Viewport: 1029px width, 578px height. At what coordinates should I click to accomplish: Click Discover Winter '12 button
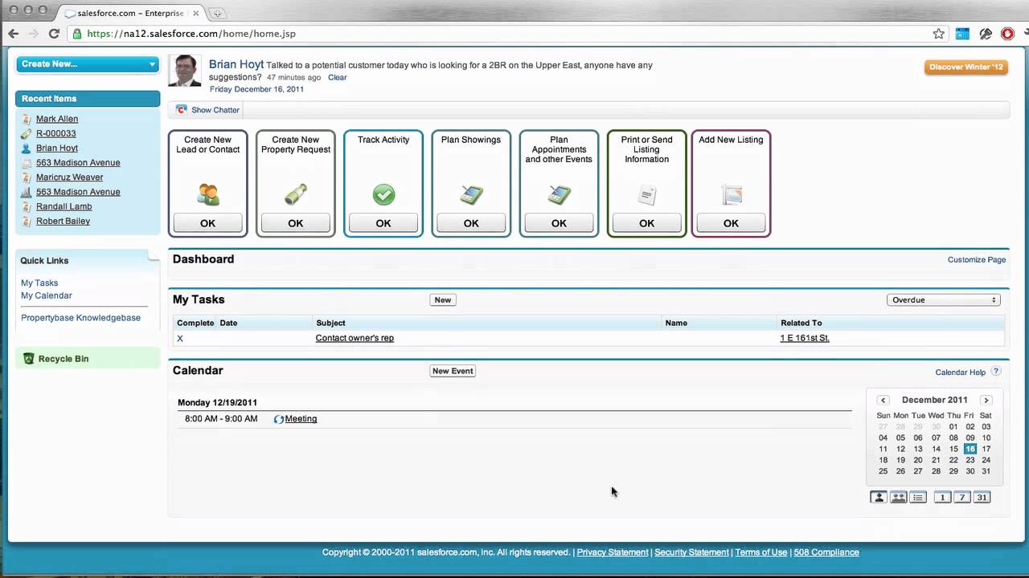click(x=966, y=67)
